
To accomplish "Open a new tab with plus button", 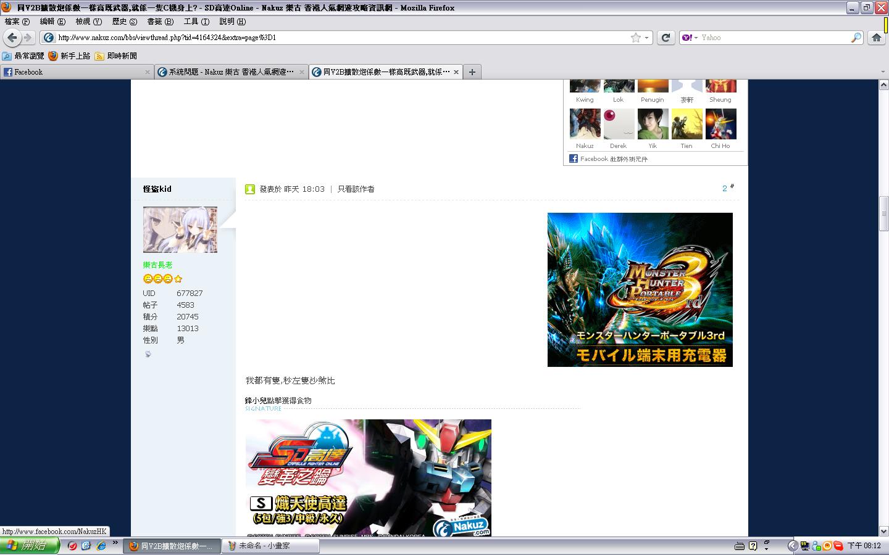I will coord(472,72).
